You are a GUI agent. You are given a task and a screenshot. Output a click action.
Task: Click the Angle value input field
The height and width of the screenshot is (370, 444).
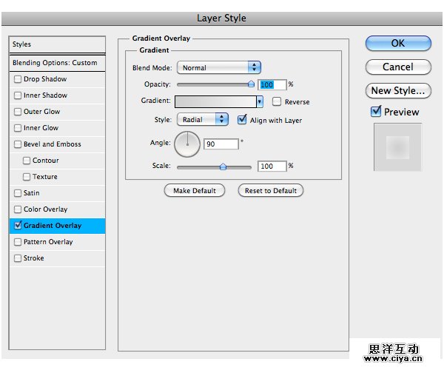pos(221,144)
